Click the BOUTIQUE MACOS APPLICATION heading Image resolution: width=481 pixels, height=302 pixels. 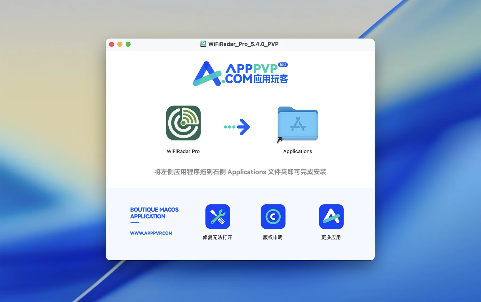pos(154,213)
